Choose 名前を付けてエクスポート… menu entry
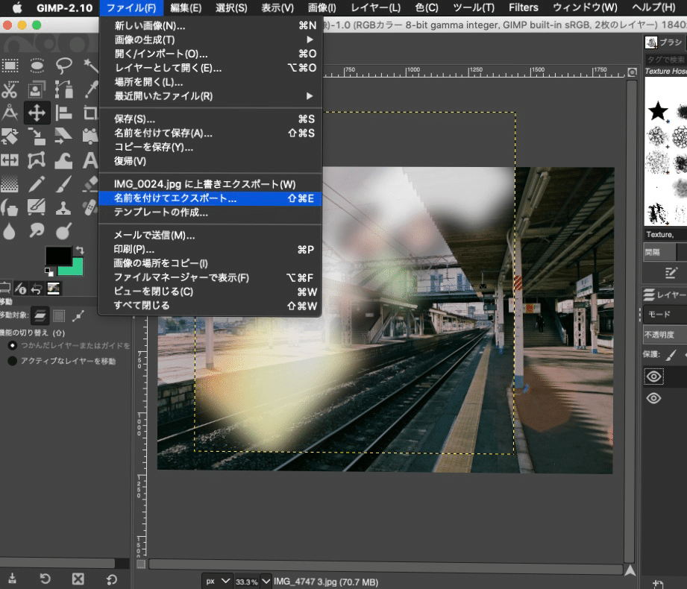687x589 pixels. pos(211,198)
